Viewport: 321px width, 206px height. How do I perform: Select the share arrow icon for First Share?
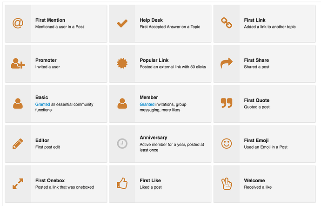[227, 63]
